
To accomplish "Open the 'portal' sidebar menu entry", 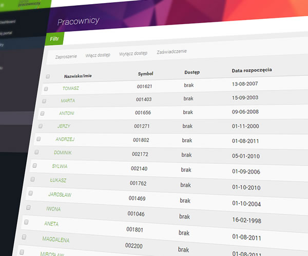I will point(6,33).
